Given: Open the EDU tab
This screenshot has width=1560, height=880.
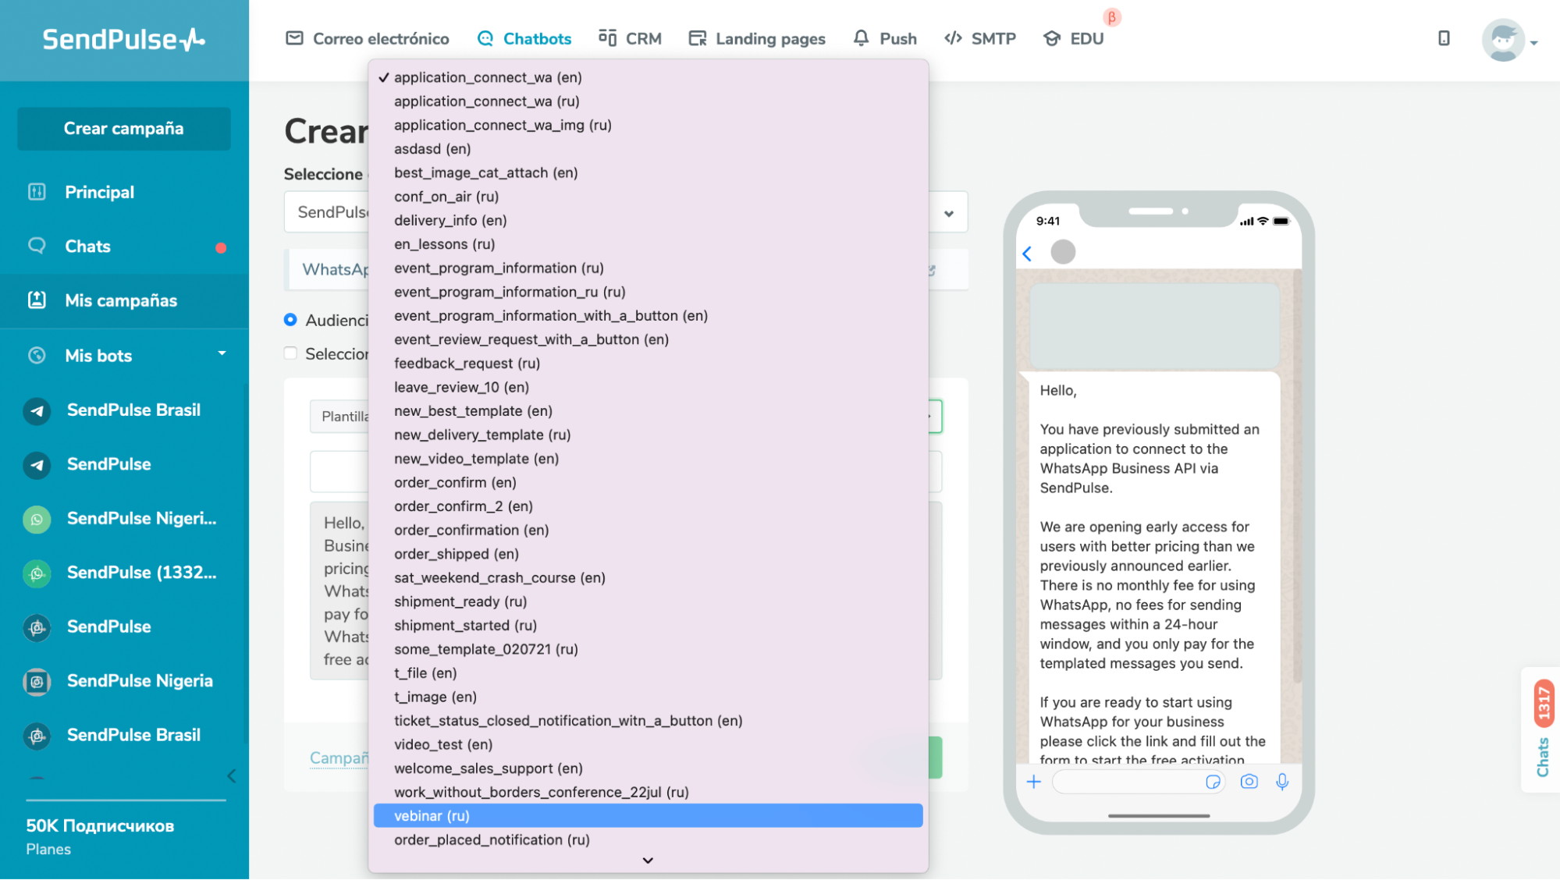Looking at the screenshot, I should tap(1073, 38).
